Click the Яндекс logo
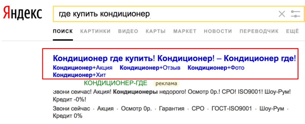 click(23, 13)
